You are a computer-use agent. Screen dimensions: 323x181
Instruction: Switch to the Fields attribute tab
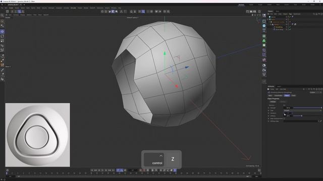tap(294, 96)
